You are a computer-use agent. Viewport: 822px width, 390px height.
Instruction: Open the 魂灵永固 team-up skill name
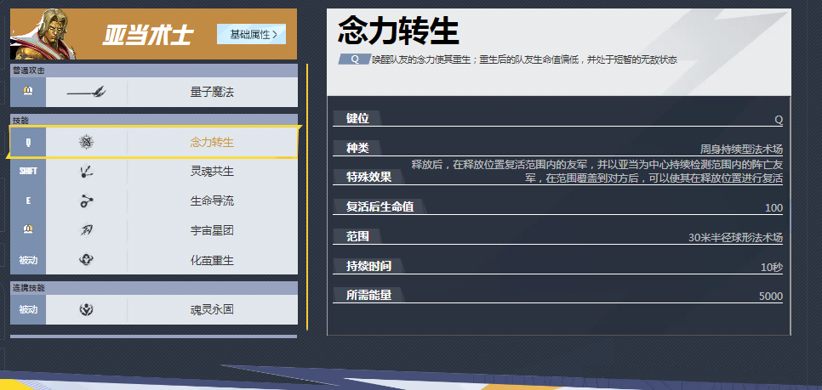pyautogui.click(x=212, y=310)
